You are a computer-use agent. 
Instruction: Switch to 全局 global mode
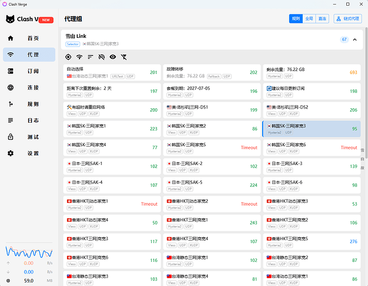(309, 19)
